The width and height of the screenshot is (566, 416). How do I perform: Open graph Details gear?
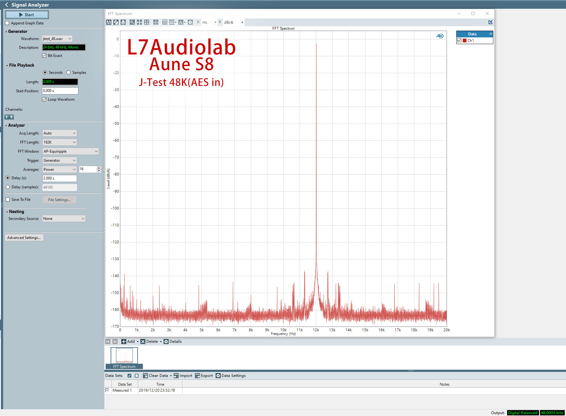point(166,342)
